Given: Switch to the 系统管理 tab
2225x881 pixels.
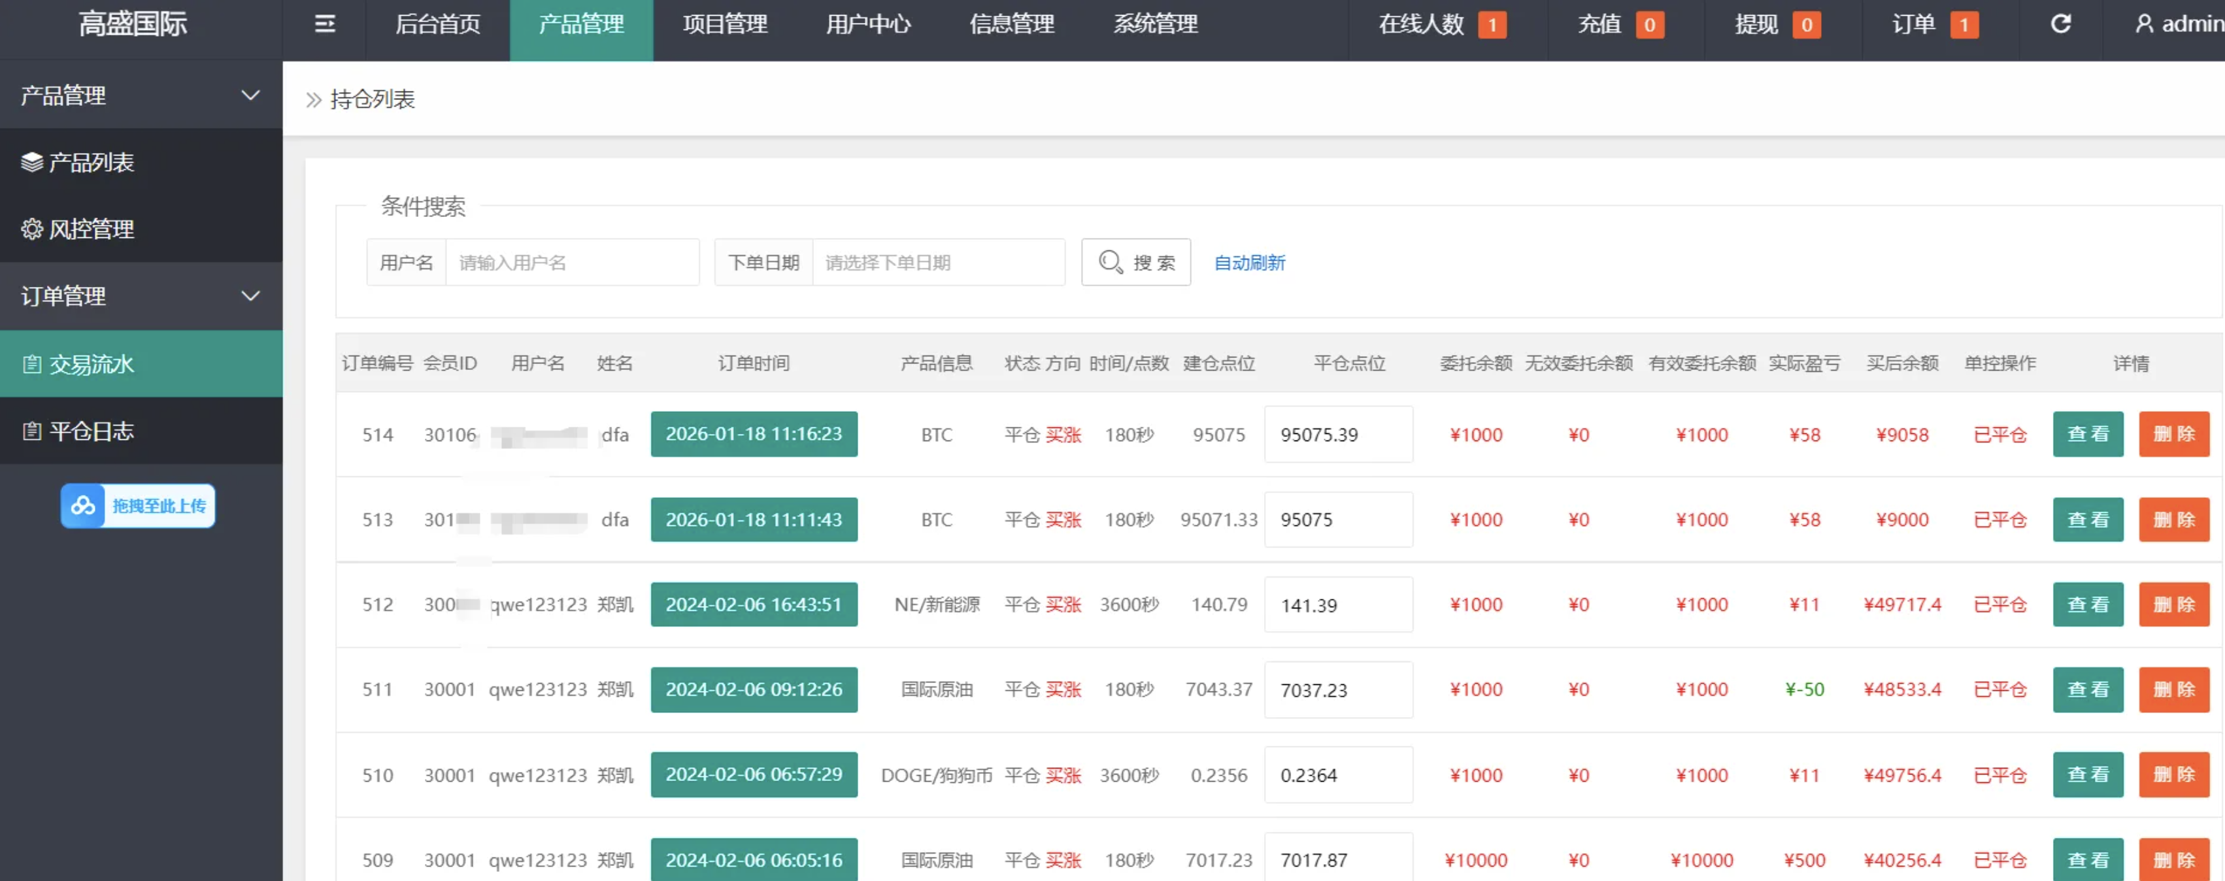Looking at the screenshot, I should (1155, 24).
